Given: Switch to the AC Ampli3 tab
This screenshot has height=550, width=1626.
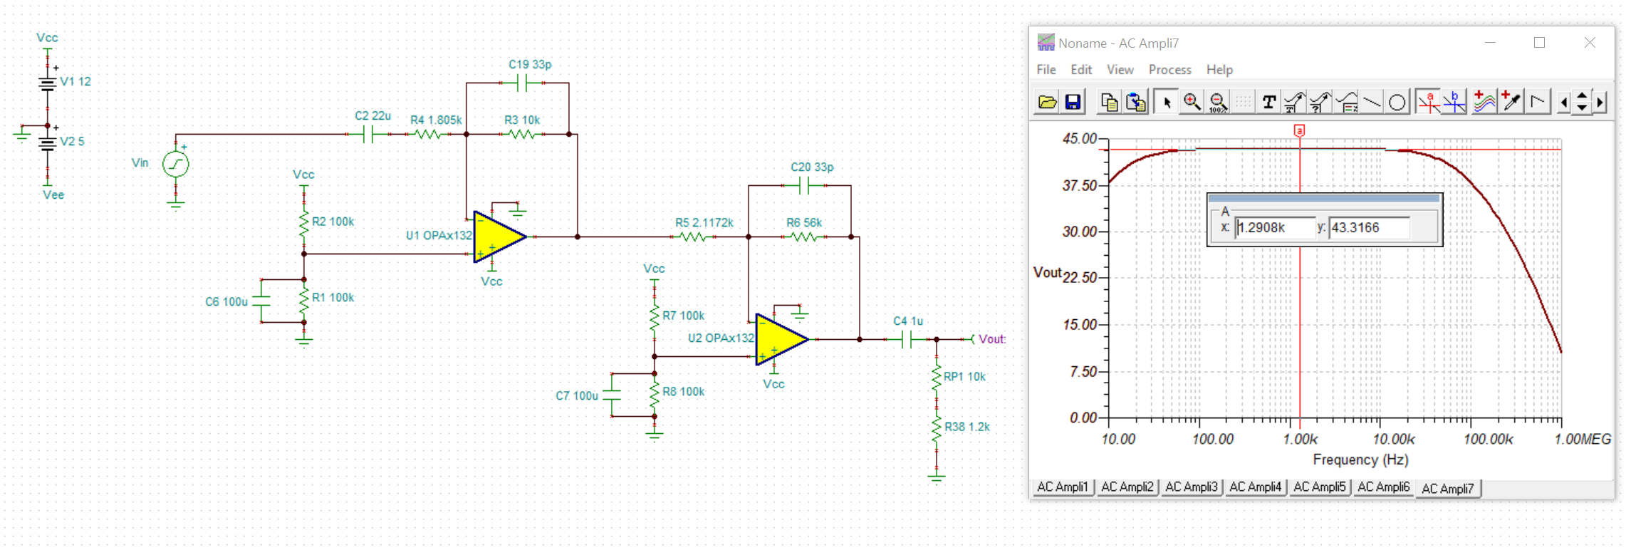Looking at the screenshot, I should click(x=1191, y=487).
